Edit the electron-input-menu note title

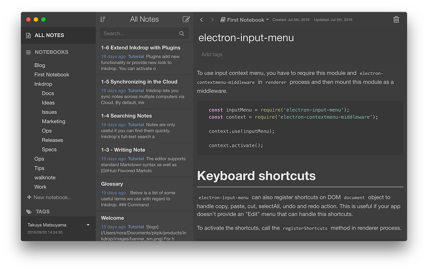tap(246, 37)
